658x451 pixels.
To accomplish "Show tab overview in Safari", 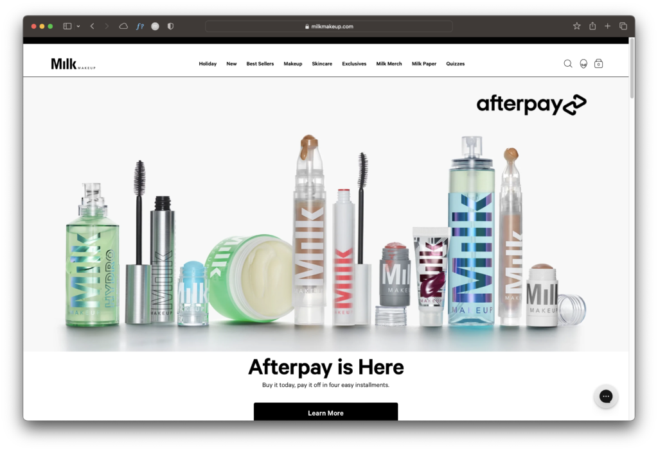I will 623,26.
